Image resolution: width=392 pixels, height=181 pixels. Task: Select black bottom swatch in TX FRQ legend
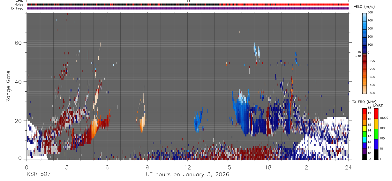click(365, 157)
